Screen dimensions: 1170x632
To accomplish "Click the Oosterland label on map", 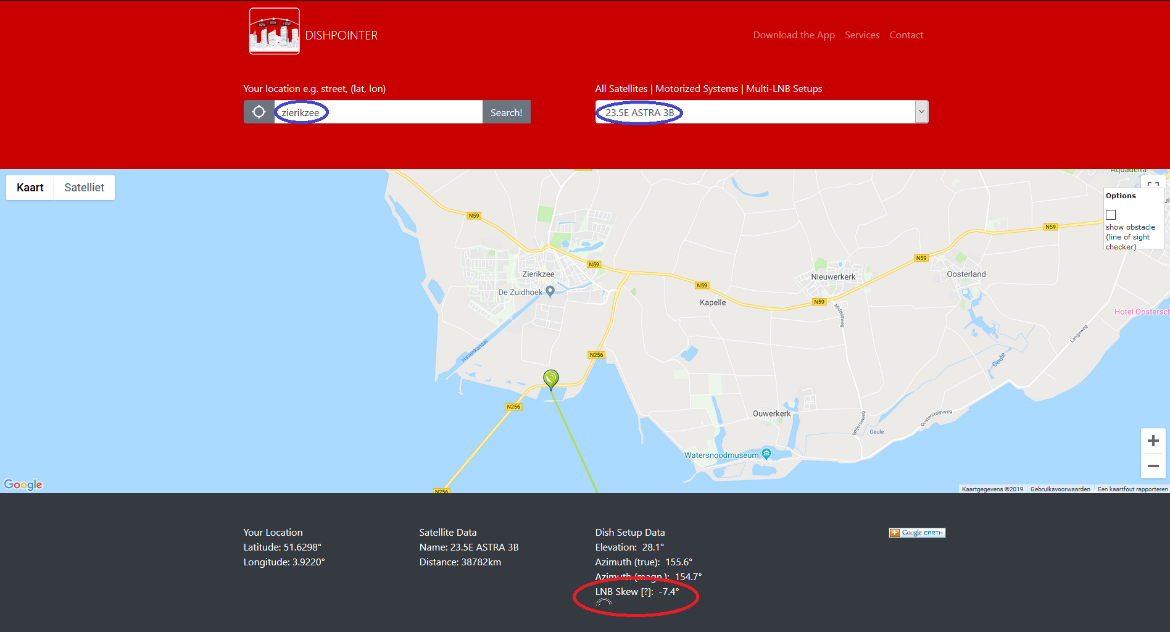I will tap(966, 274).
